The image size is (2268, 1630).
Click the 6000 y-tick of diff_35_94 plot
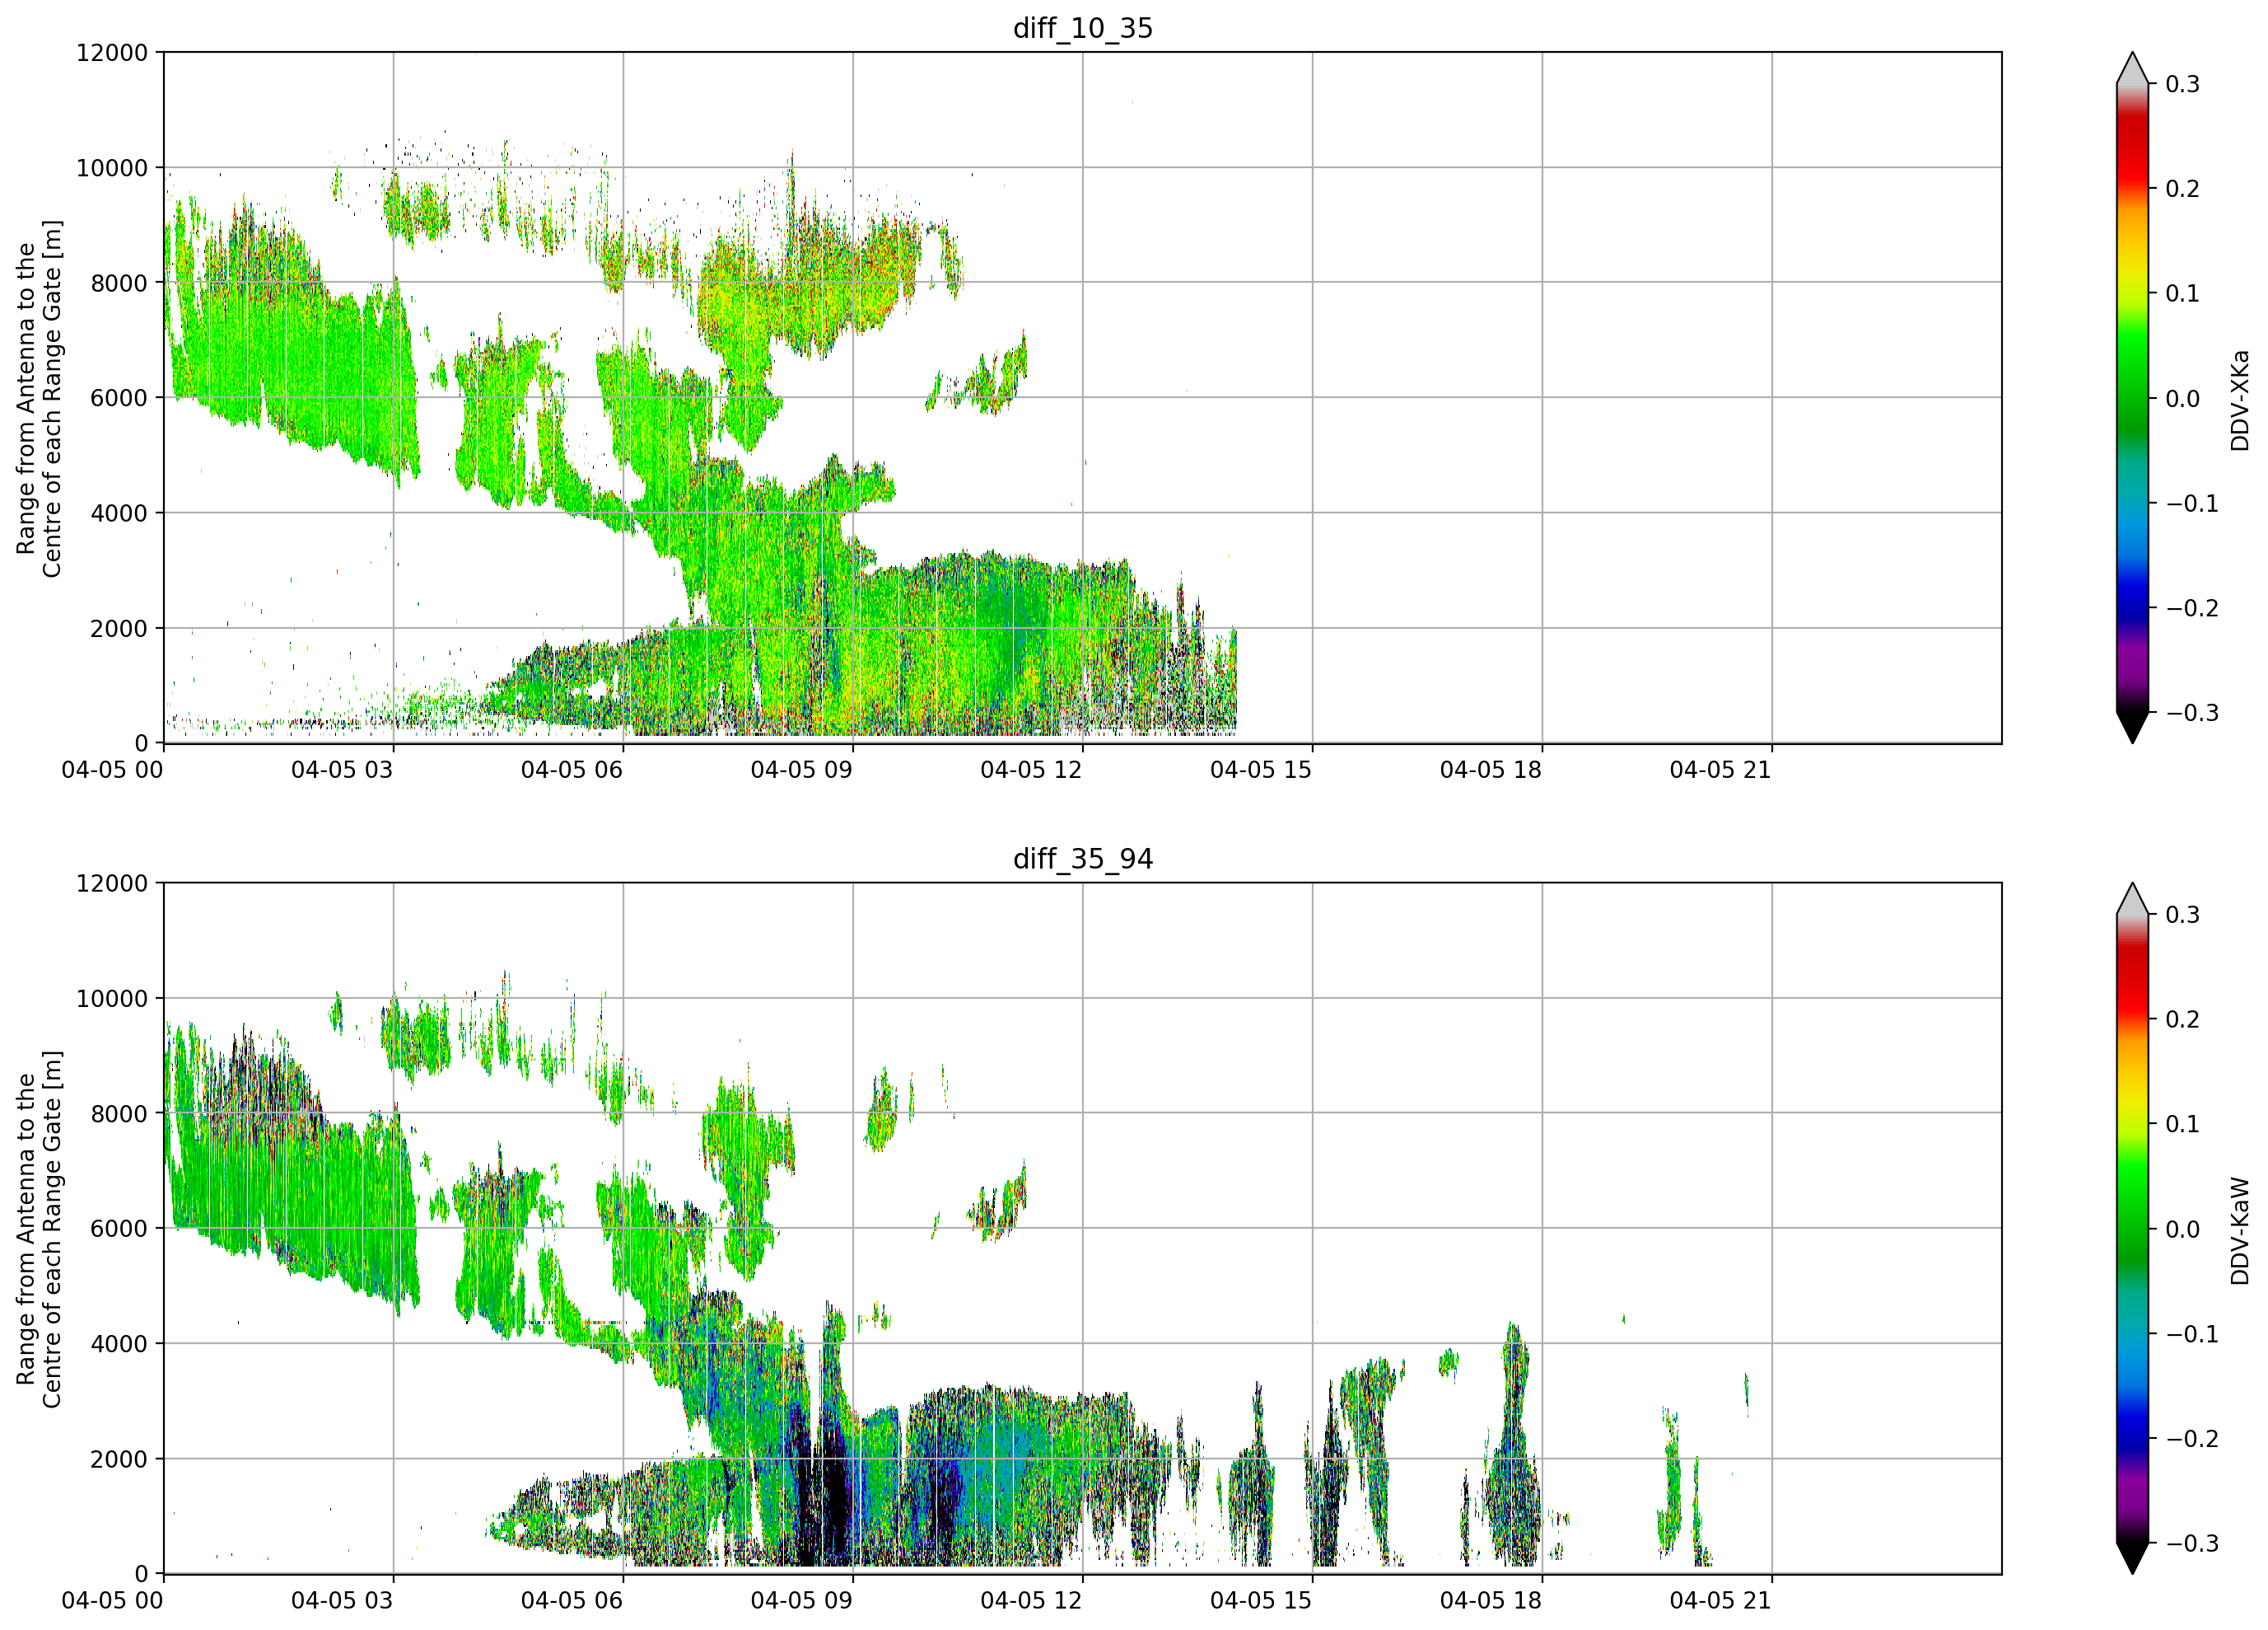tap(119, 1228)
